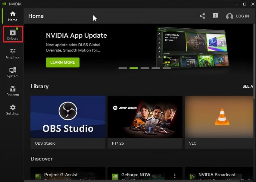Click the Project G-Assist icon

coord(38,177)
